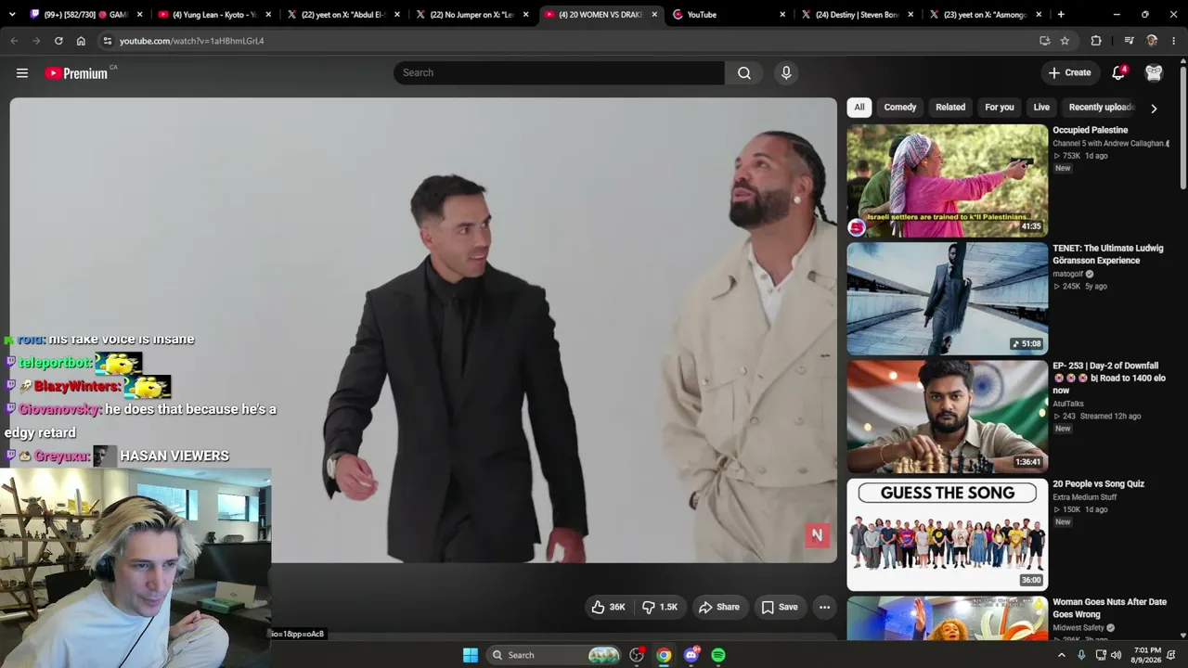Screen dimensions: 1188x668
Task: Select the Recently uploaded filter chip
Action: [1101, 108]
